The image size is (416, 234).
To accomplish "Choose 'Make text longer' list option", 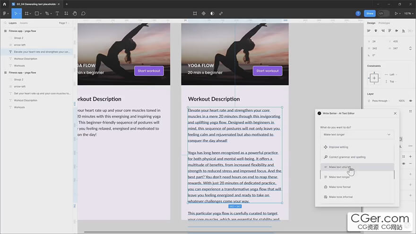I will pos(357,177).
